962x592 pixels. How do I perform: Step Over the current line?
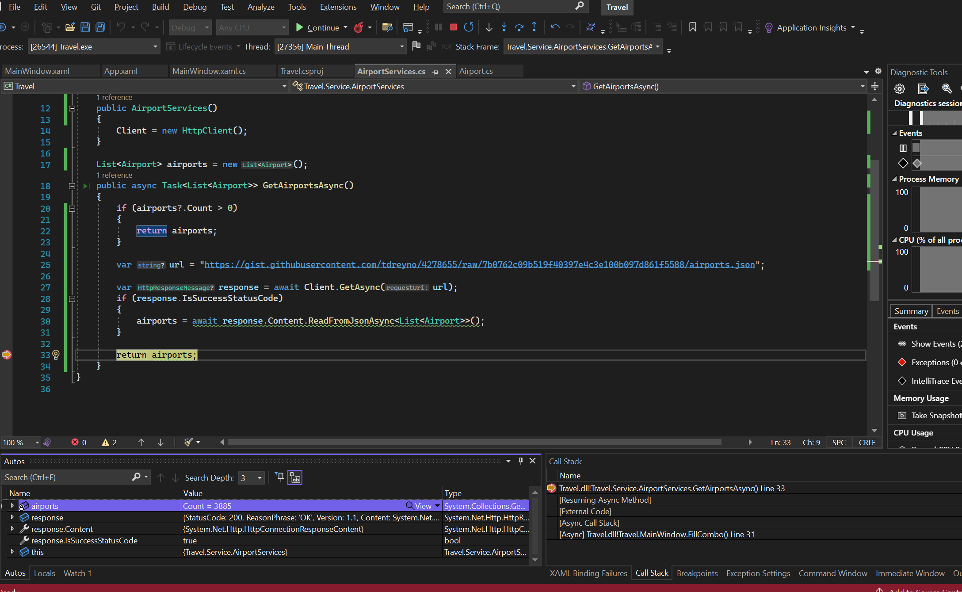(x=519, y=27)
